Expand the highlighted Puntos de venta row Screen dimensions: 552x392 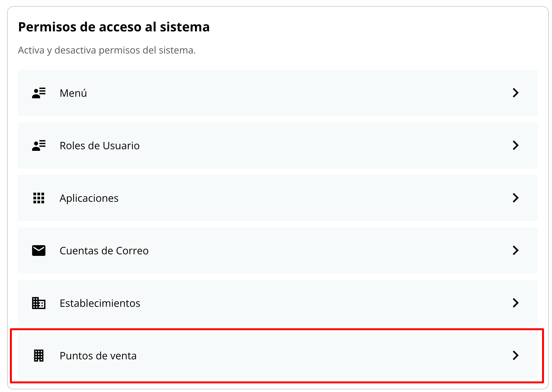coord(516,355)
